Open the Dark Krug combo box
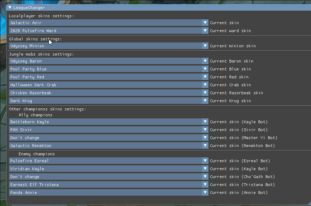The height and width of the screenshot is (206, 311). click(x=108, y=101)
